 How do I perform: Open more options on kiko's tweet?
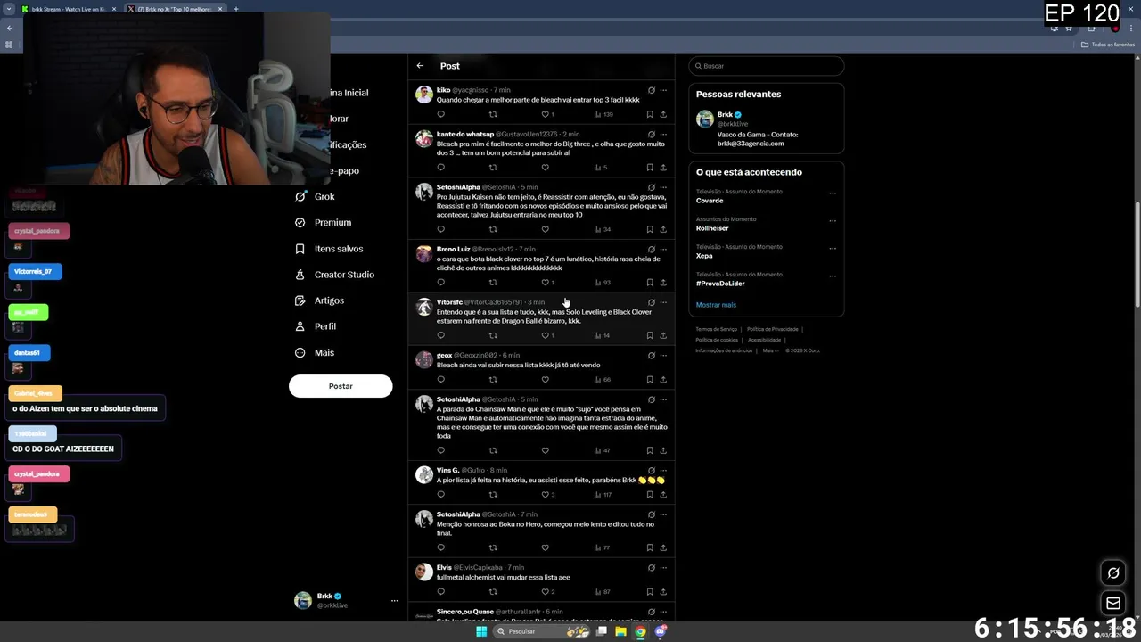tap(663, 90)
